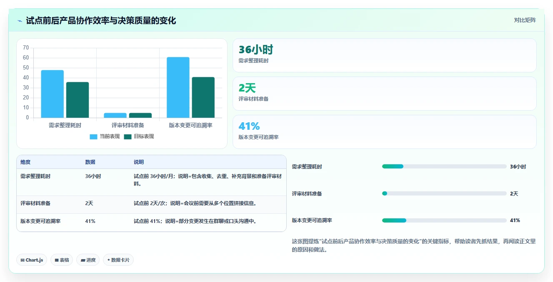Image resolution: width=553 pixels, height=282 pixels.
Task: Click the 版本变更可追溯率 progress row label
Action: 312,220
